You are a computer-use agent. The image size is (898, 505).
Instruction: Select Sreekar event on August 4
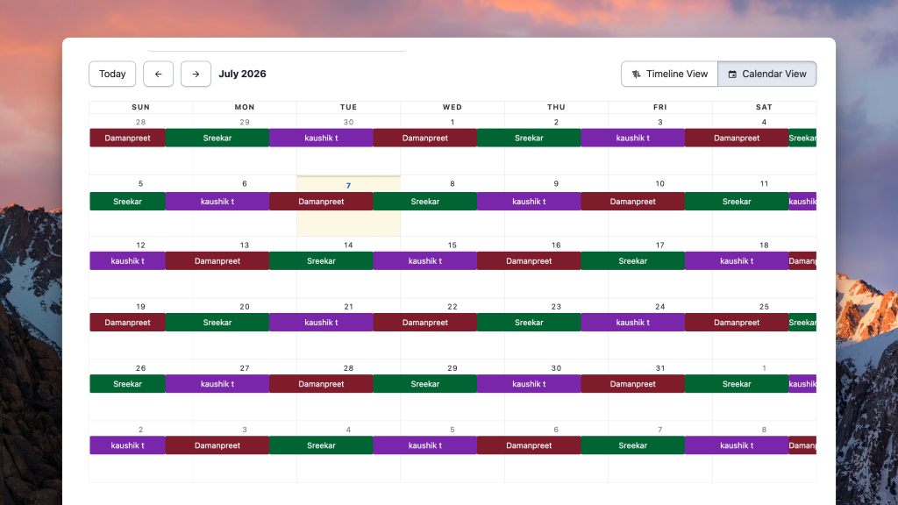(321, 445)
